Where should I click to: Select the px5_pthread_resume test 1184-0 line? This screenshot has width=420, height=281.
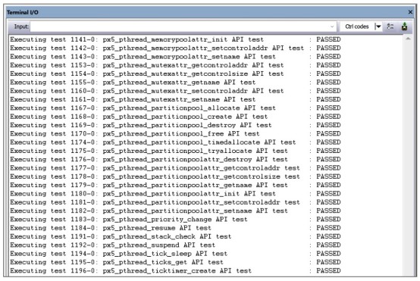click(175, 228)
